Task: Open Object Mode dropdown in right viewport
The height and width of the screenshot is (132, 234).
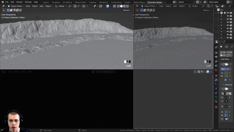Action: [149, 6]
